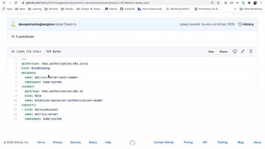Viewport: 265px width, 149px height.
Task: Open Chrome's three-dot menu
Action: pyautogui.click(x=261, y=3)
